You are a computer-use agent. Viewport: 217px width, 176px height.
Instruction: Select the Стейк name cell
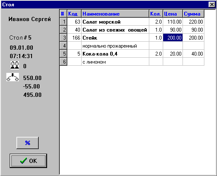pos(115,38)
